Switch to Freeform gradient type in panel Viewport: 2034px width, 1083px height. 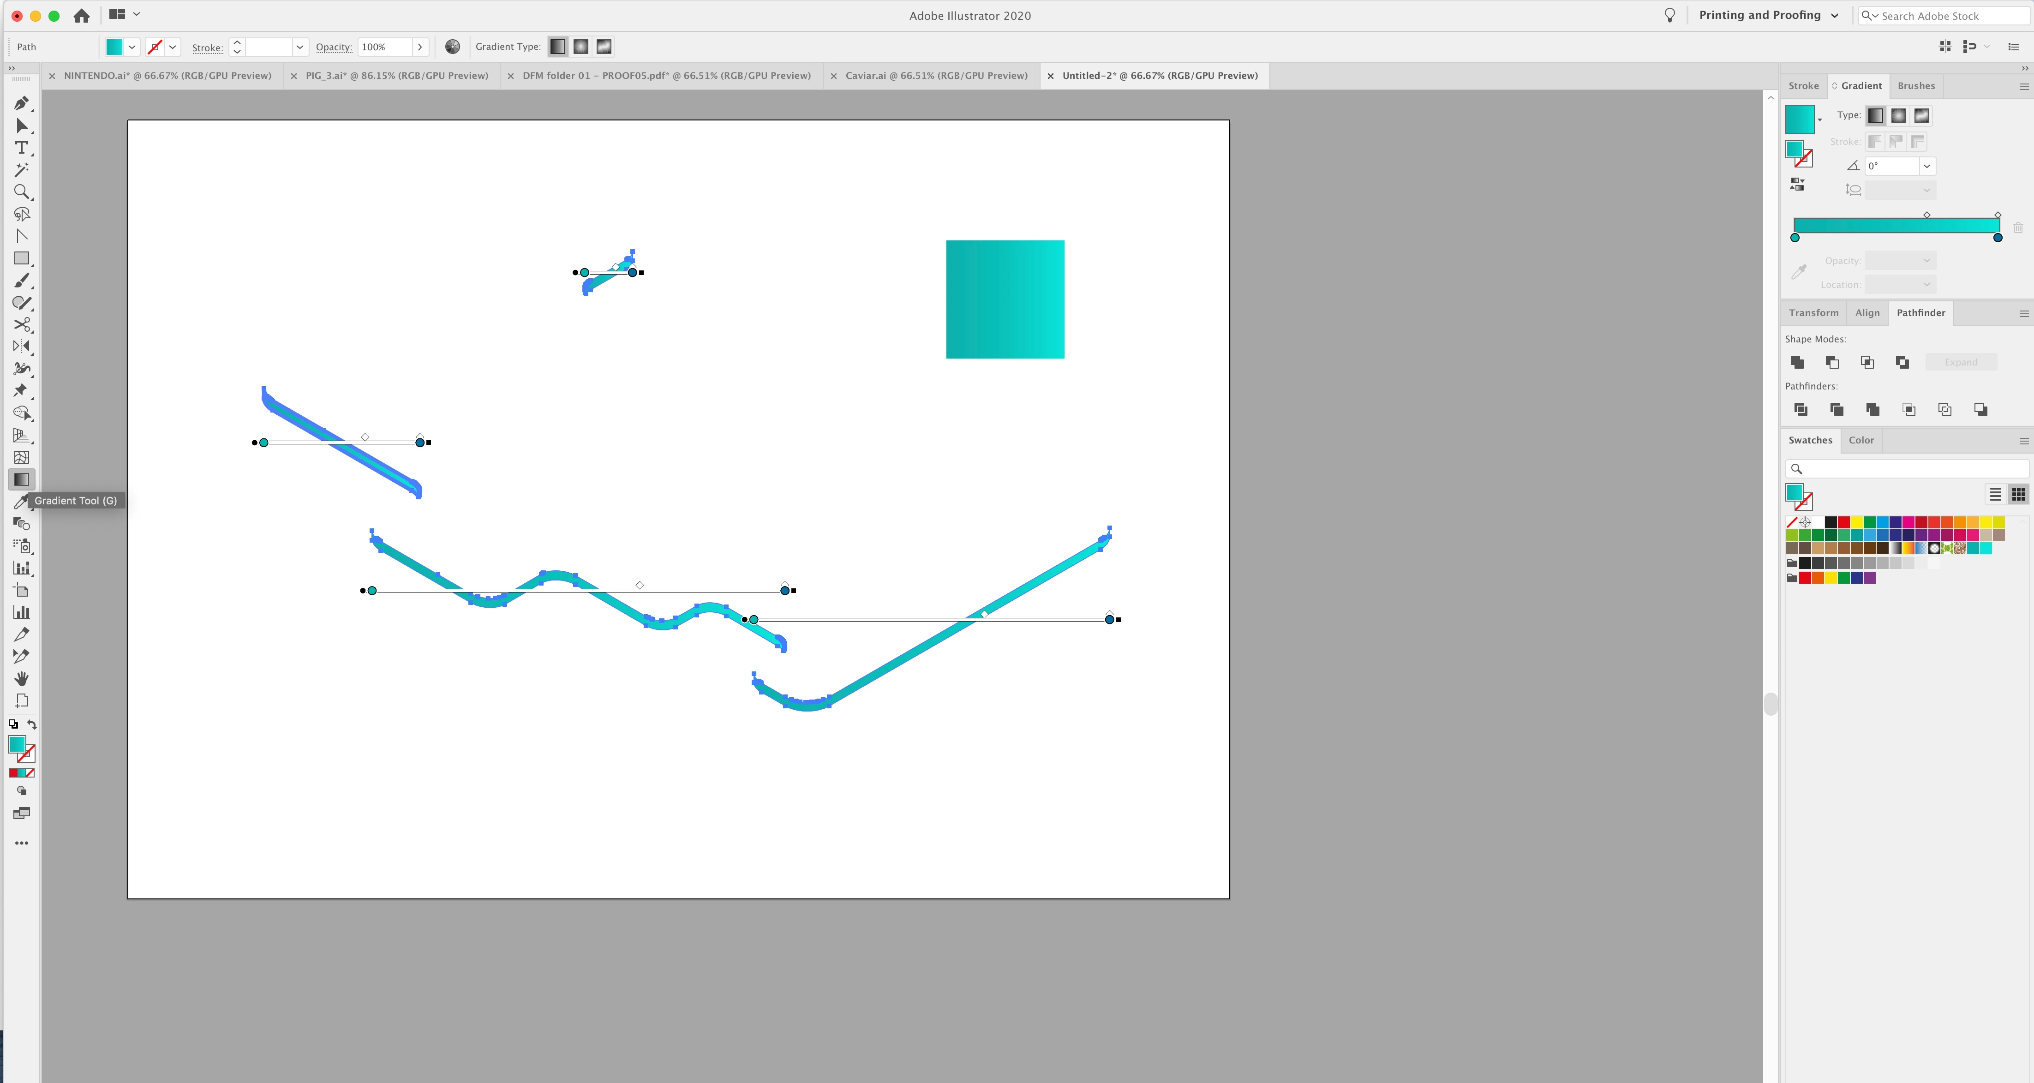[x=1922, y=116]
